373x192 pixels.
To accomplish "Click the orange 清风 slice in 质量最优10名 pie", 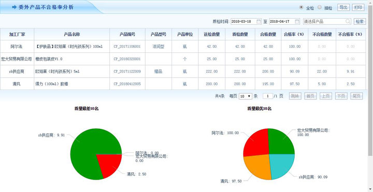I will click(x=258, y=167).
